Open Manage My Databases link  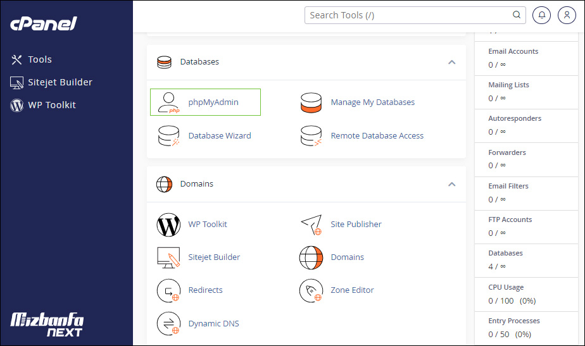pyautogui.click(x=373, y=102)
